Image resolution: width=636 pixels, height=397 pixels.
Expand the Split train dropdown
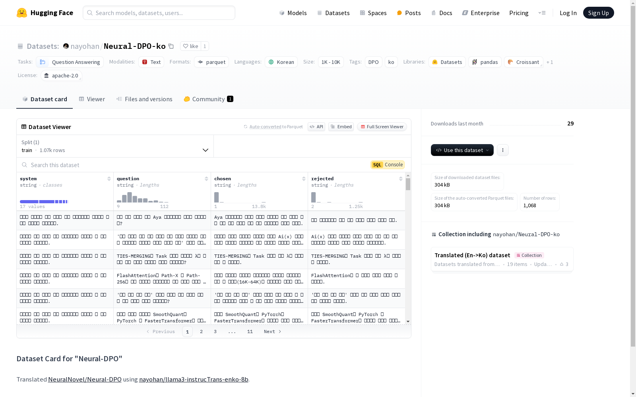(x=115, y=146)
